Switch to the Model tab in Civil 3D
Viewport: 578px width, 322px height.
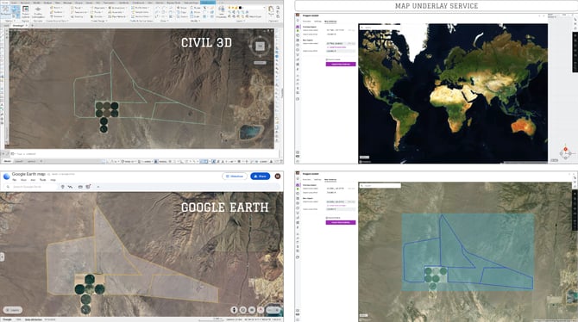tap(7, 161)
